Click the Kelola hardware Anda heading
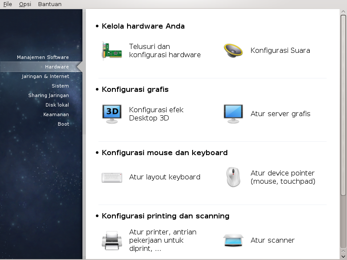The width and height of the screenshot is (347, 260). tap(143, 26)
